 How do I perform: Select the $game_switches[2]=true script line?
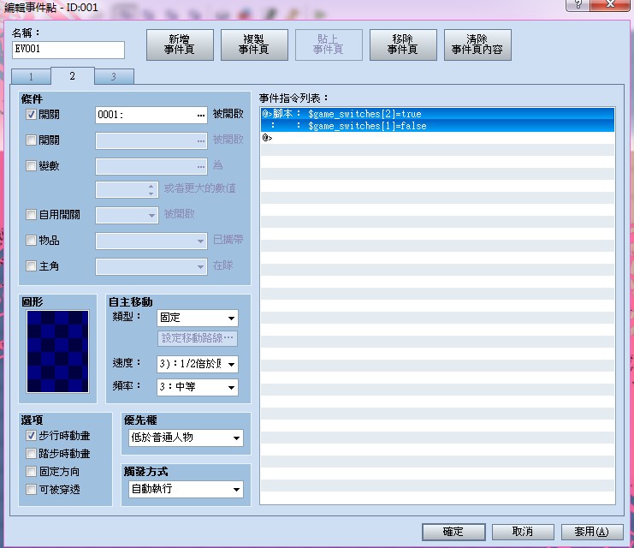click(x=437, y=114)
